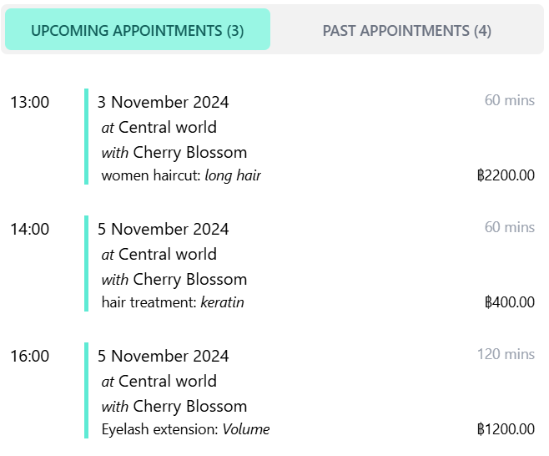Click the first appointment's 60 mins duration
The image size is (549, 456).
pyautogui.click(x=509, y=100)
